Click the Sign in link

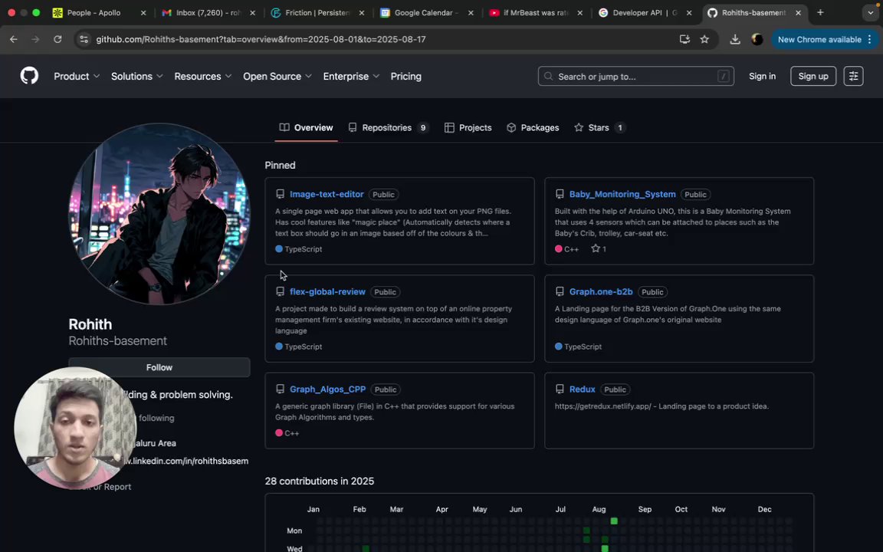(762, 76)
